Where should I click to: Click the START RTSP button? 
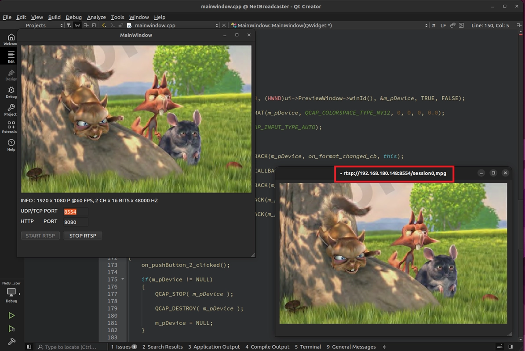(x=40, y=235)
